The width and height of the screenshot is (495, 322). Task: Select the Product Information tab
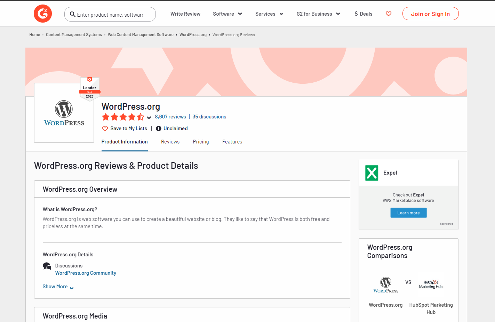click(125, 142)
